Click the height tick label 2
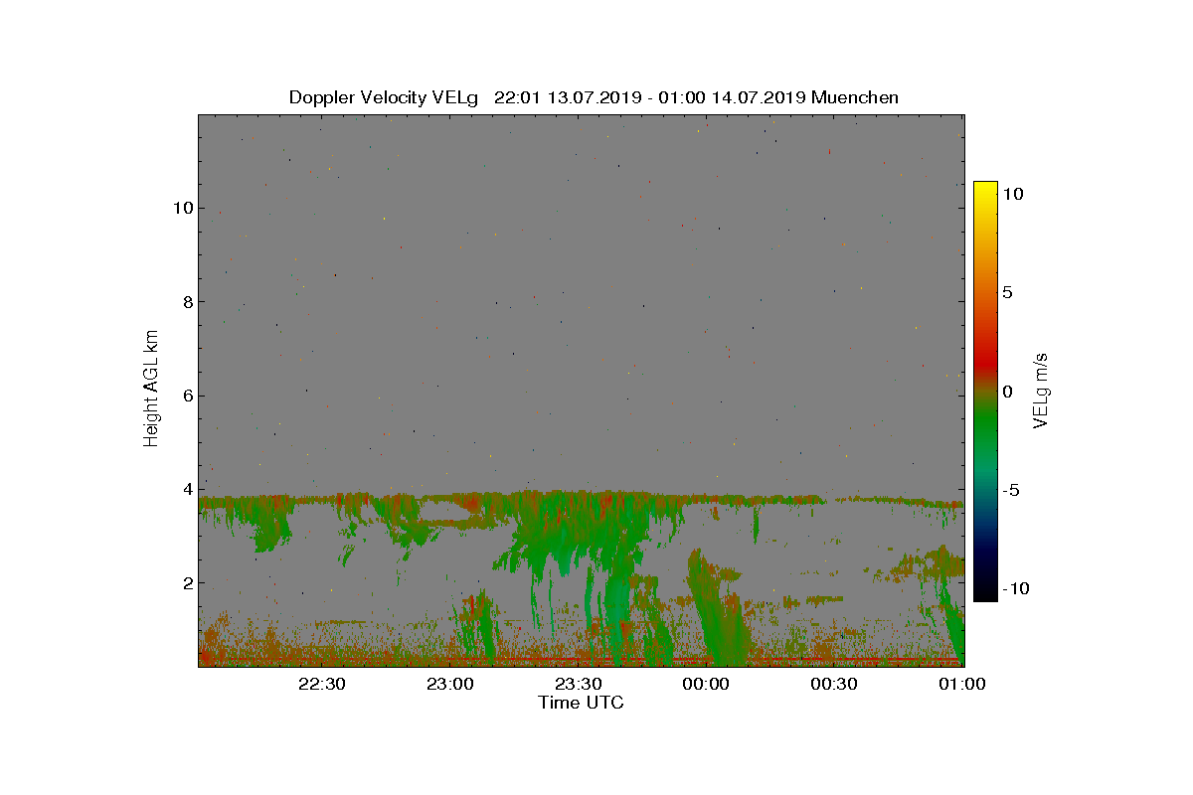 coord(186,582)
